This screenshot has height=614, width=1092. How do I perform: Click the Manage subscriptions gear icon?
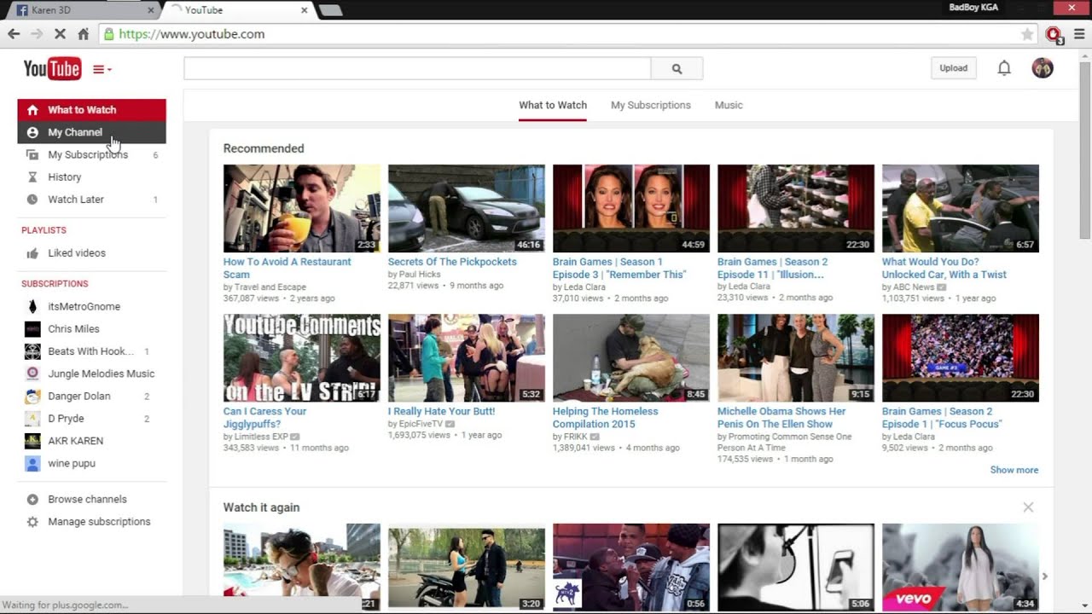tap(32, 521)
